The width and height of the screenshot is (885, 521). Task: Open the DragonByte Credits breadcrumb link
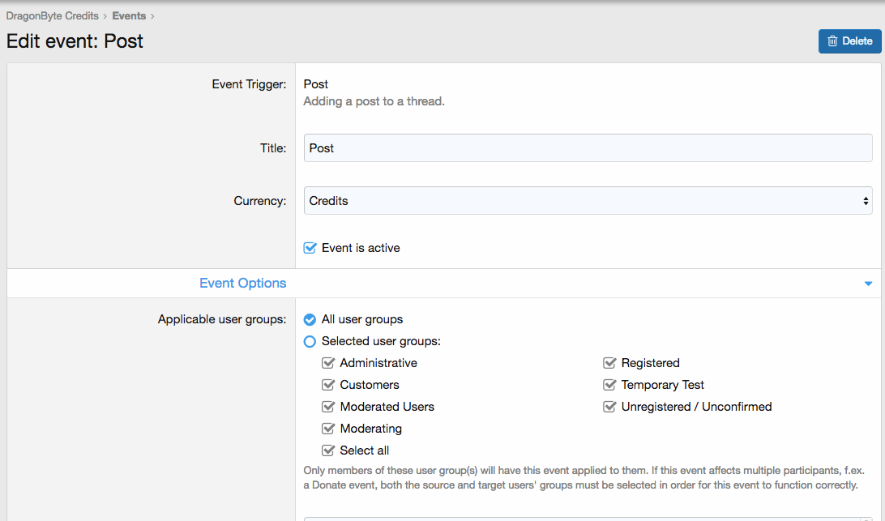pyautogui.click(x=52, y=15)
